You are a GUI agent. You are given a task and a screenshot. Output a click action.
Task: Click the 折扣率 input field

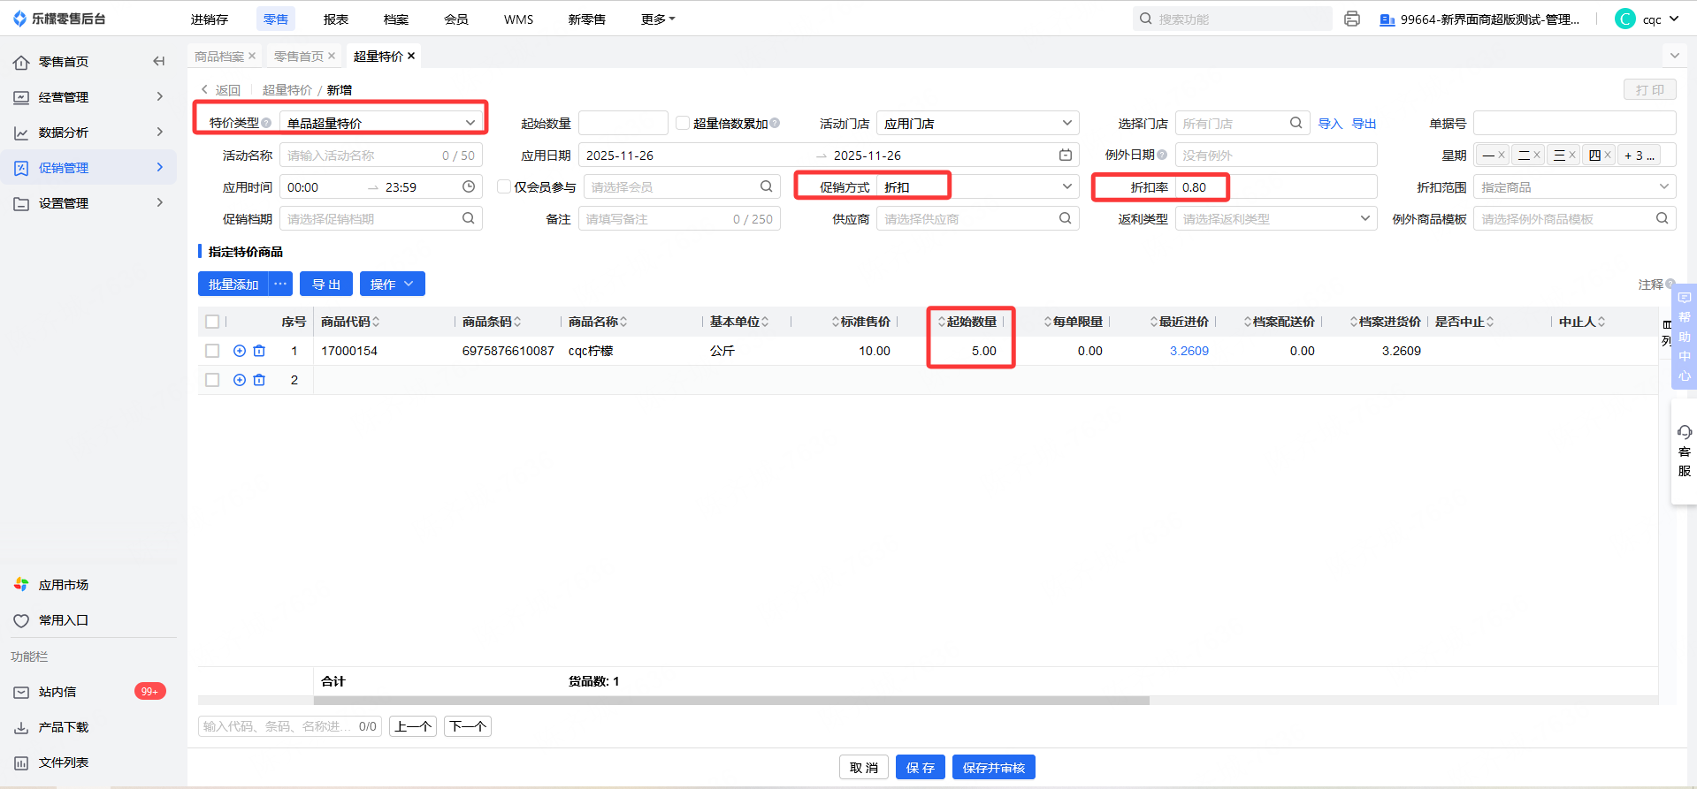click(x=1276, y=186)
